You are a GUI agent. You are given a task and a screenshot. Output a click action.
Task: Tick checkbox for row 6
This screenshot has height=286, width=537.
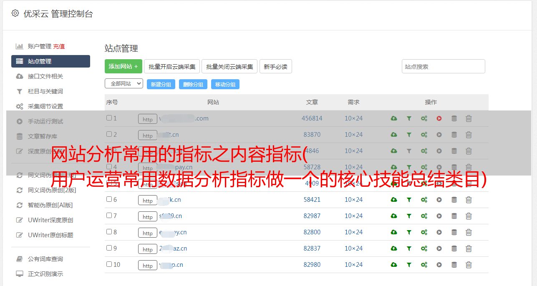109,199
